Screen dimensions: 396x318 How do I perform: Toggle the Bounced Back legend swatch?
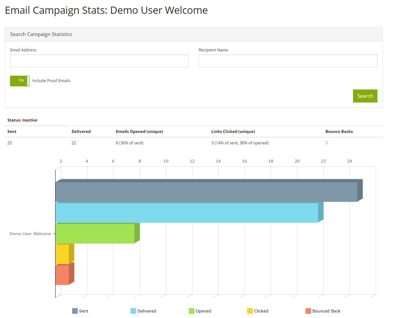[308, 311]
